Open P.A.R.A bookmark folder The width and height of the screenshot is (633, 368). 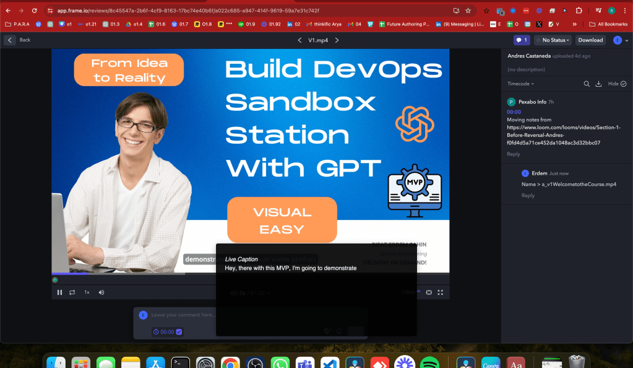coord(17,24)
